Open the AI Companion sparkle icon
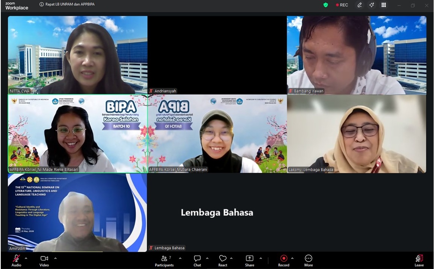434x269 pixels. [372, 5]
